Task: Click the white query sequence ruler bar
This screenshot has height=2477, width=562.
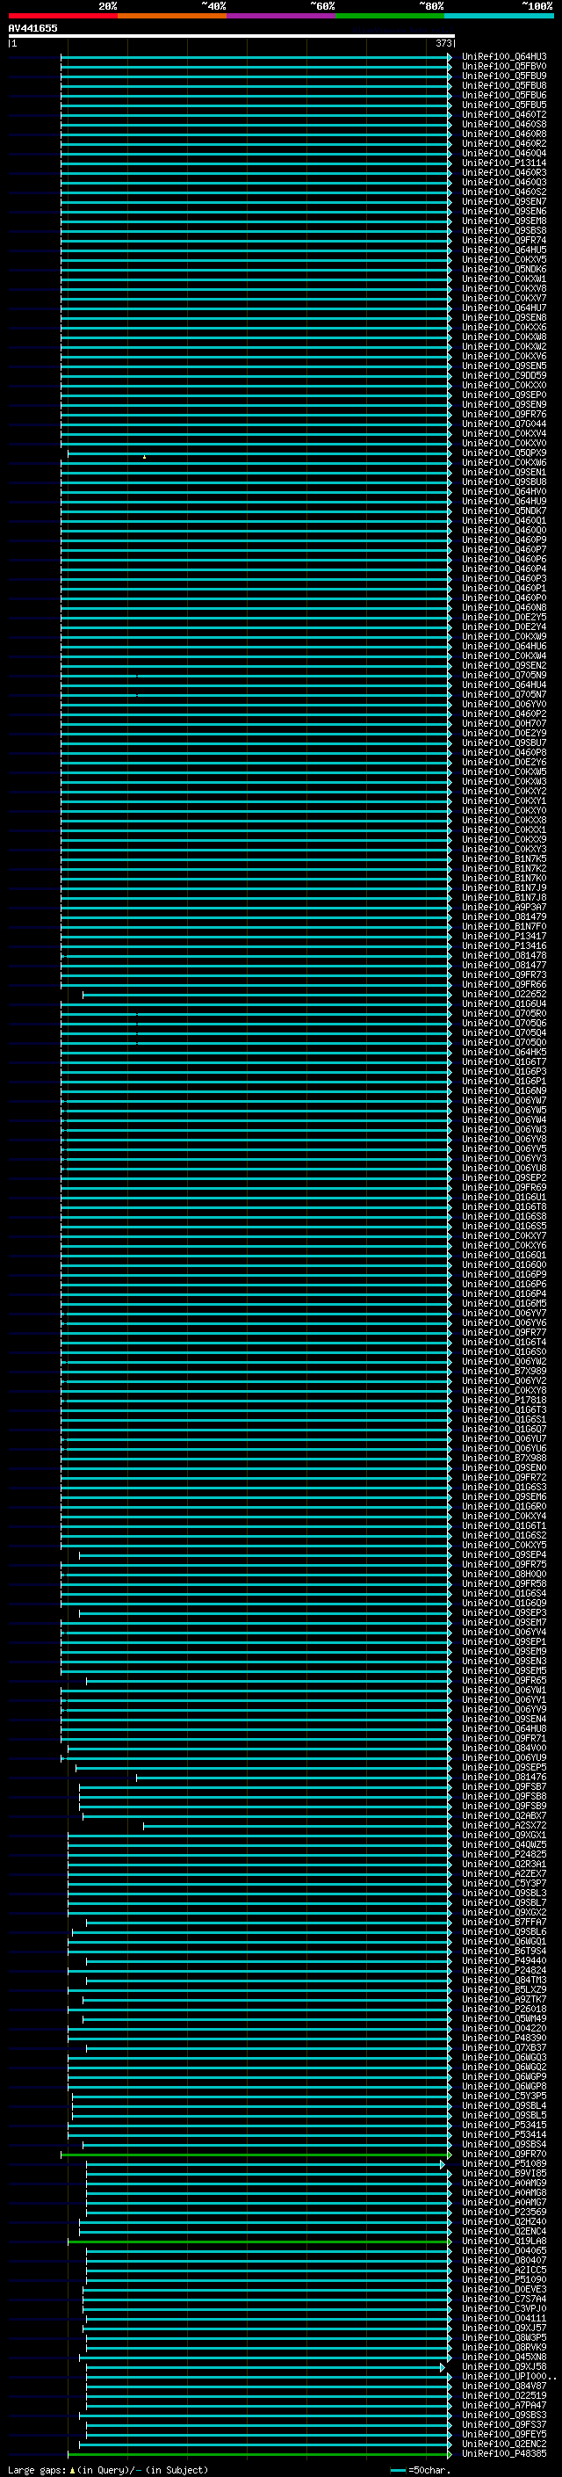Action: point(232,37)
